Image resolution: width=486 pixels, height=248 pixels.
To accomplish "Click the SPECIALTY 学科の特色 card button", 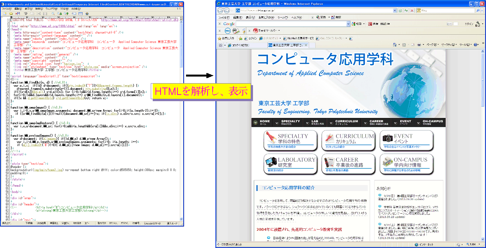I will coord(291,141).
